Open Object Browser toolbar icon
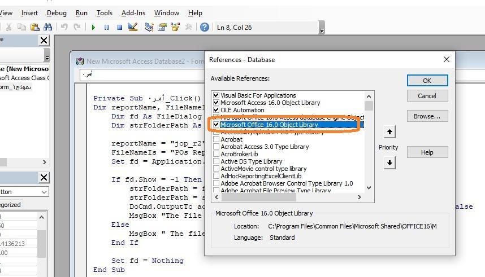Screen dimensions: 485x277 175,27
